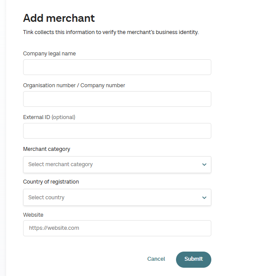
Task: Click the "Organisation number / Company number" label
Action: [74, 85]
